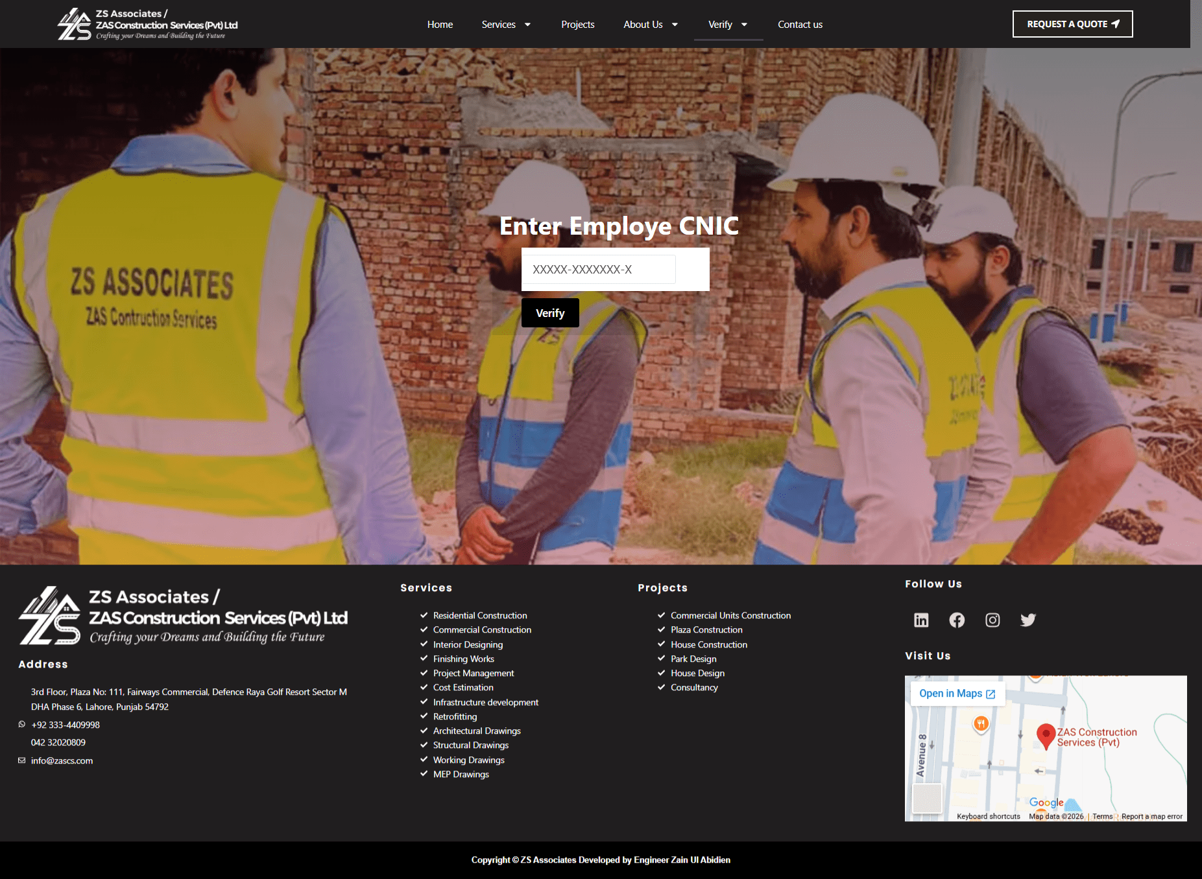The width and height of the screenshot is (1202, 879).
Task: Open the Project Management link
Action: [x=474, y=673]
